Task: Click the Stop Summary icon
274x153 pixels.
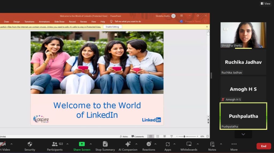Action: (105, 144)
